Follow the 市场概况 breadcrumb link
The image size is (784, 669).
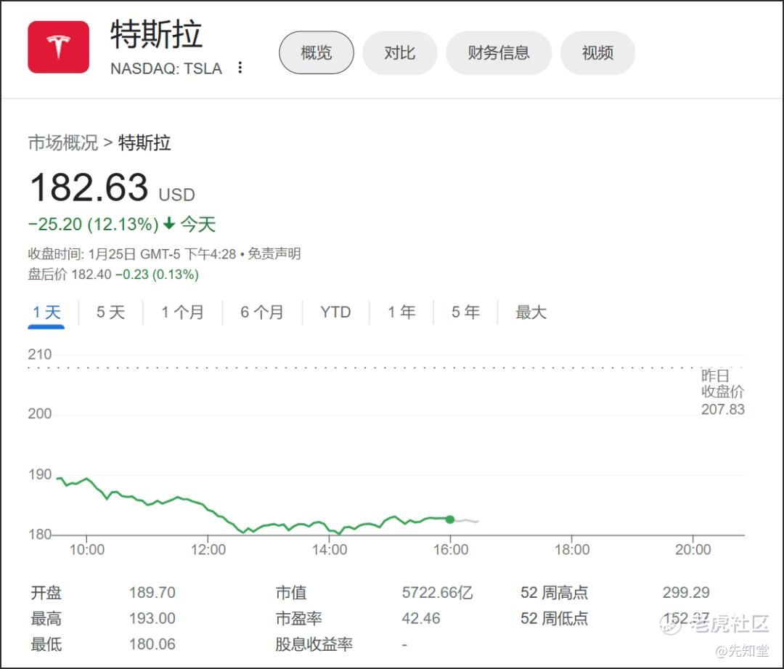click(63, 143)
